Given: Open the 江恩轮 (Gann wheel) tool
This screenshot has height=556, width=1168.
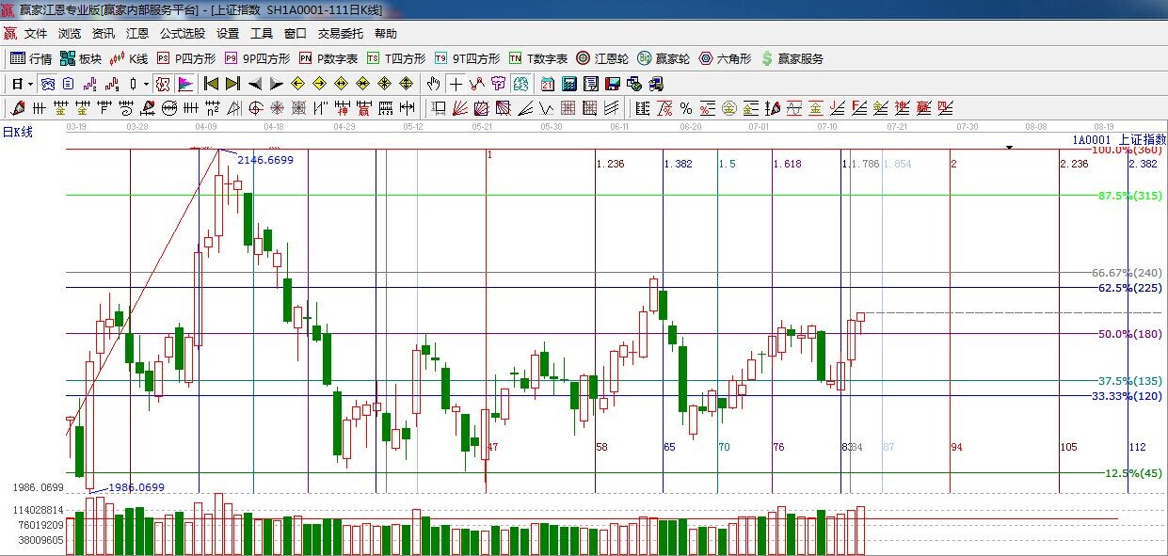Looking at the screenshot, I should coord(602,58).
